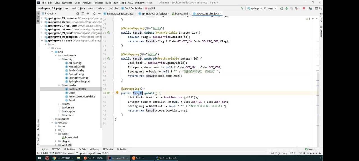
Task: Click the yellow intention bulb on line 44
Action: pyautogui.click(x=117, y=93)
